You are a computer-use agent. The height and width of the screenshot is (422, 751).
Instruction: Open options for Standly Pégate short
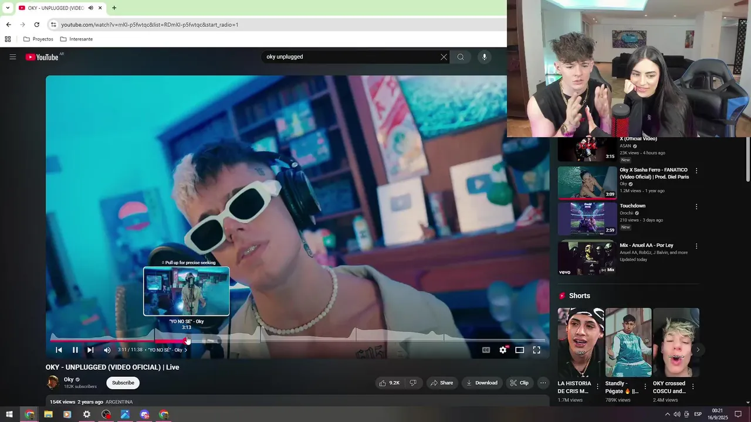pos(645,387)
